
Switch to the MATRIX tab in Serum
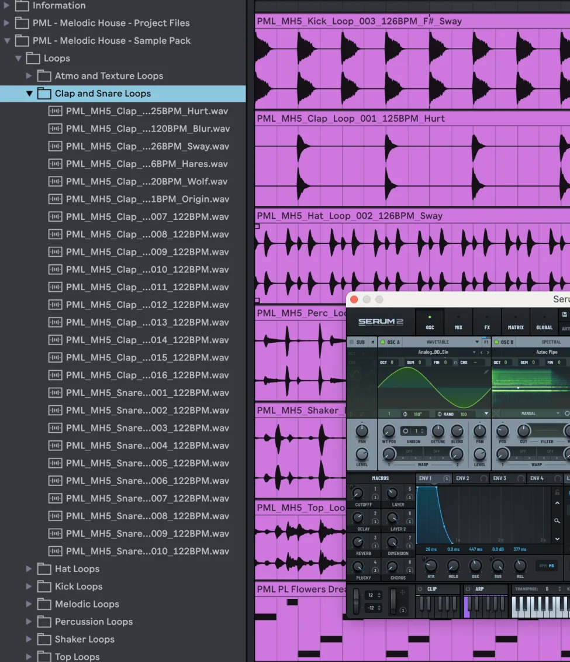pos(516,323)
